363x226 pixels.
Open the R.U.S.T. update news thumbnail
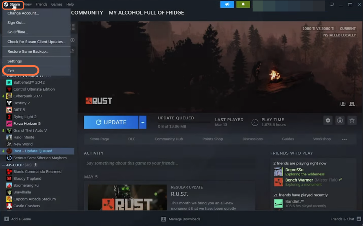[x=127, y=197]
